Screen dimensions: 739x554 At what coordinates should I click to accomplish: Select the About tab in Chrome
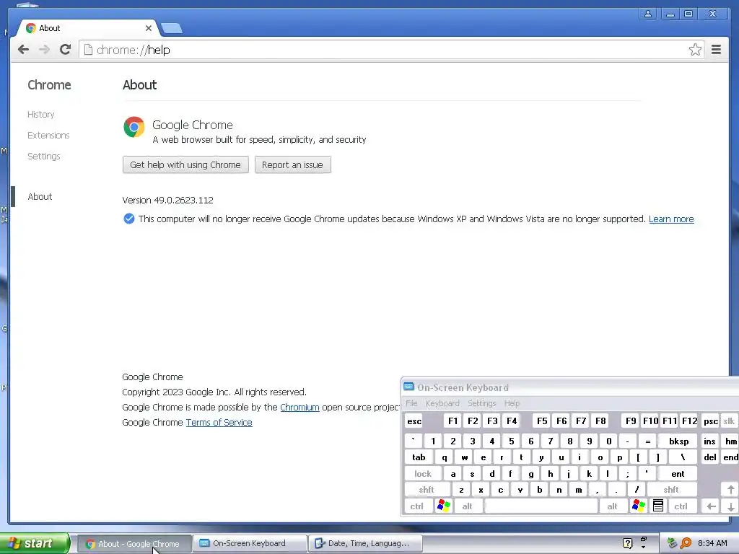click(87, 28)
